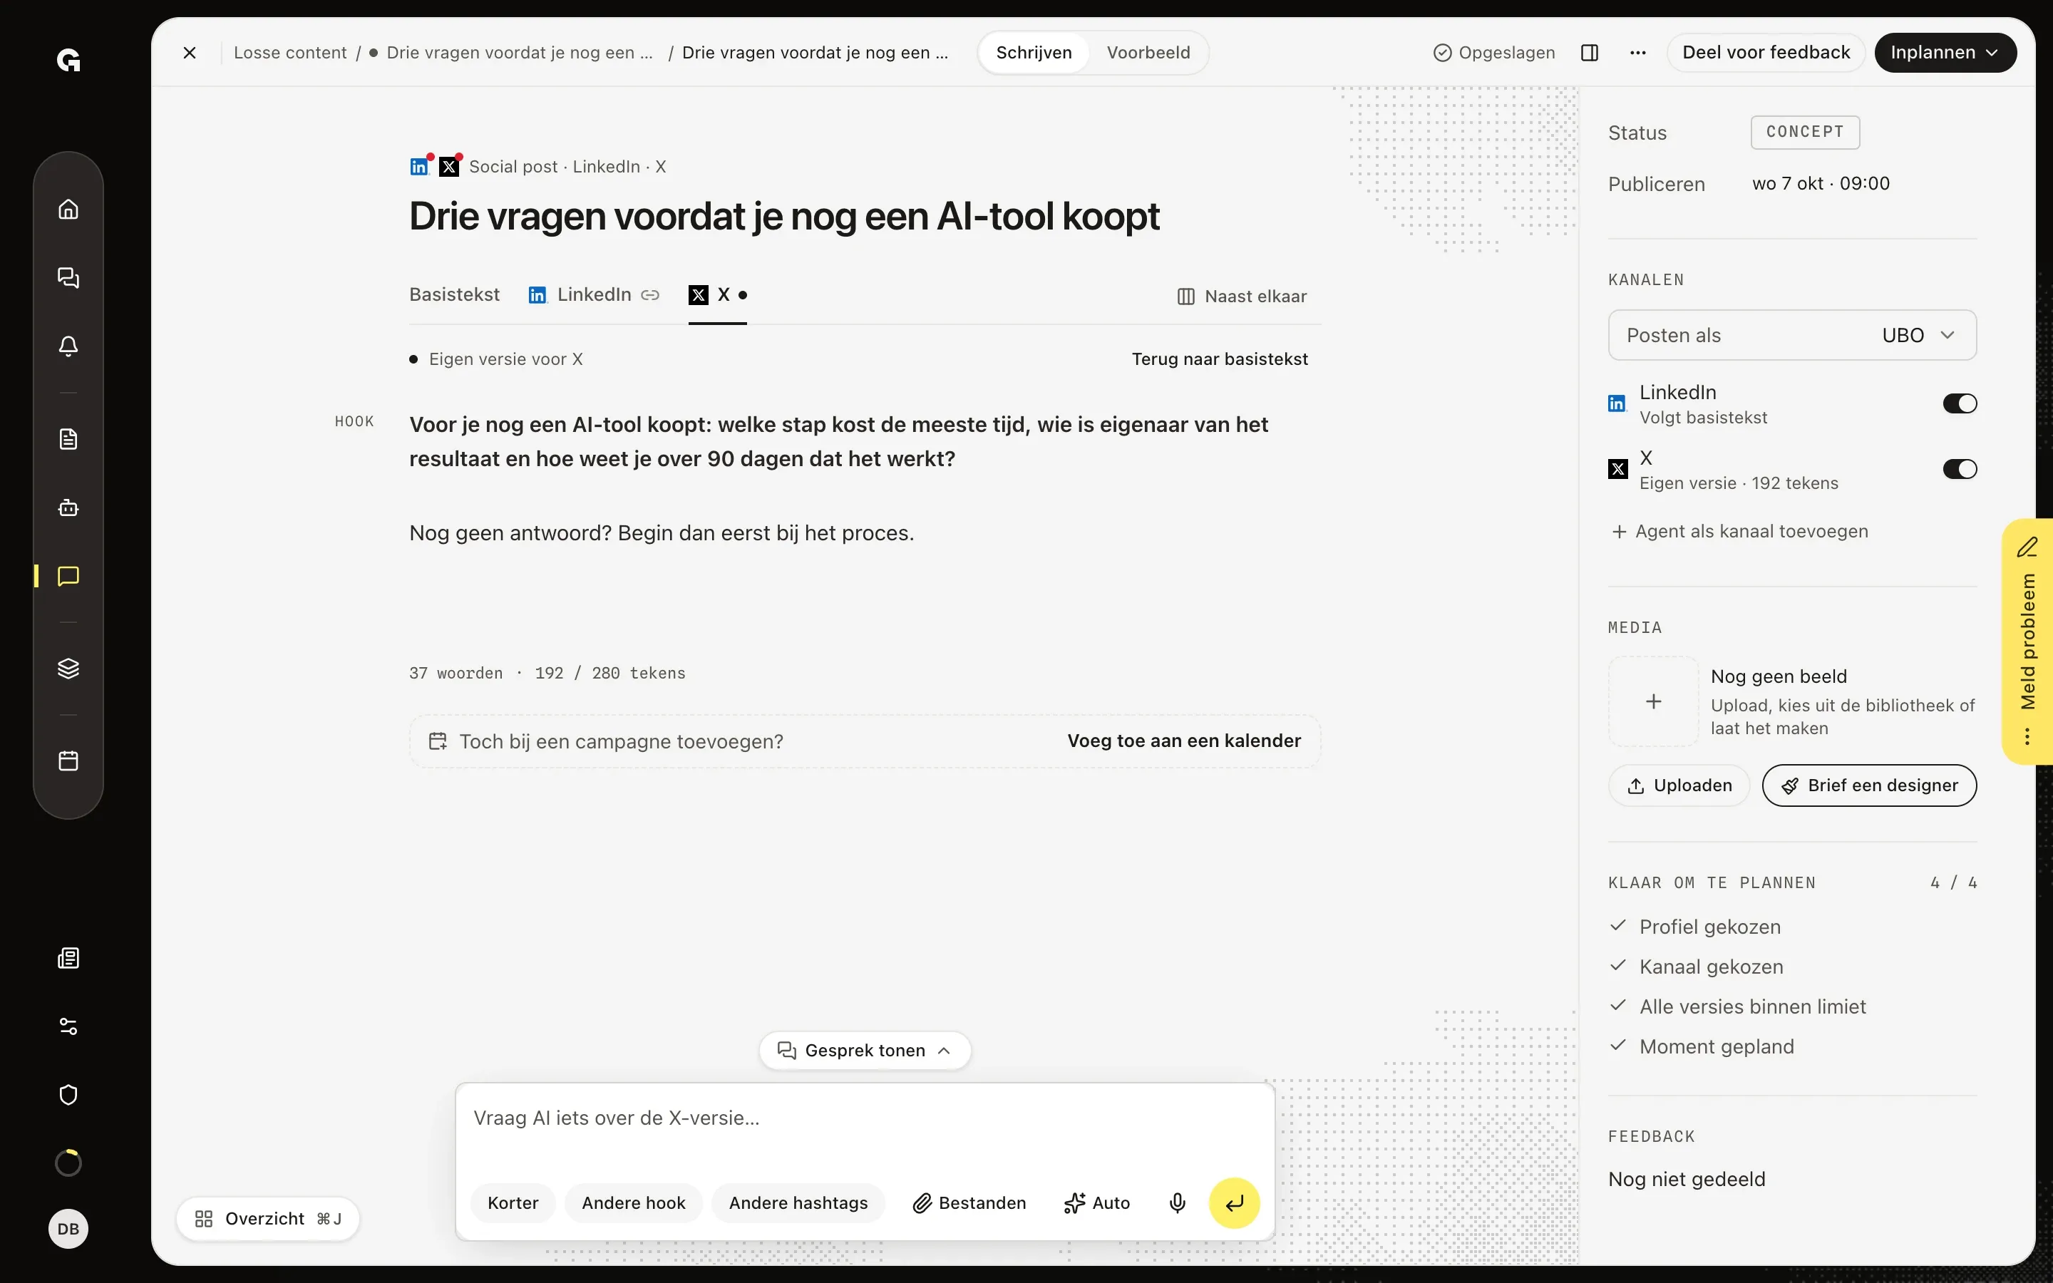Open the news library icon in sidebar
The height and width of the screenshot is (1283, 2053).
(68, 958)
